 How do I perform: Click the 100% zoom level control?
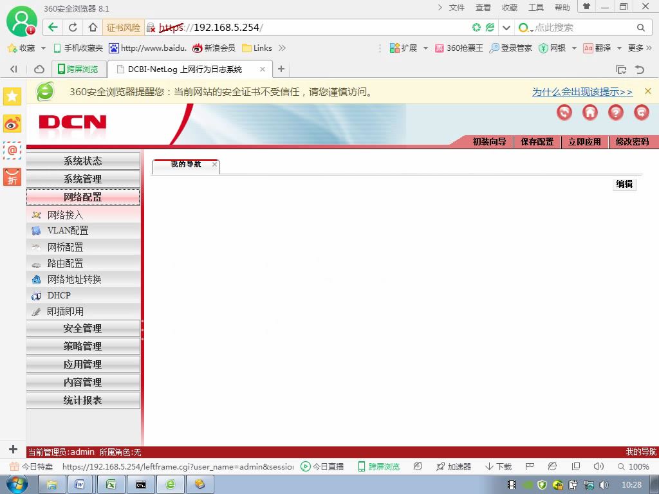point(633,467)
